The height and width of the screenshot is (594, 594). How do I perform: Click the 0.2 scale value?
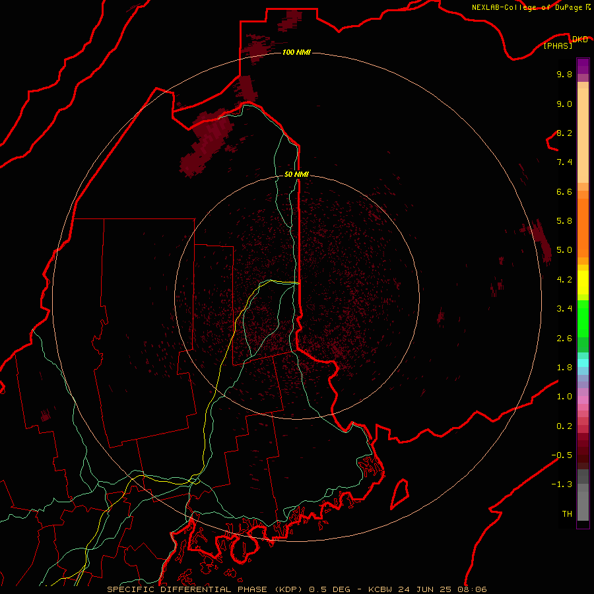(x=564, y=426)
